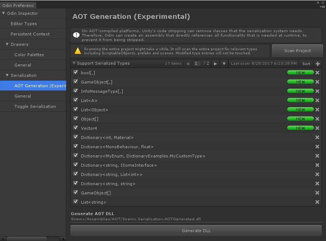Expand all pages with the down arrow
This screenshot has height=241, width=326.
tap(224, 64)
